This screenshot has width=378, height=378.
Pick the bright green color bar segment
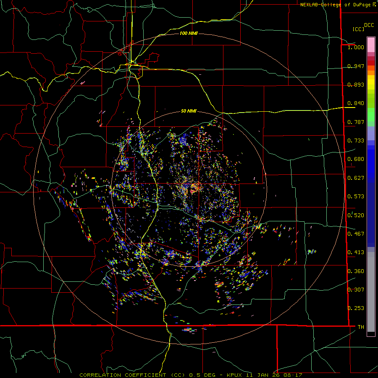point(371,115)
